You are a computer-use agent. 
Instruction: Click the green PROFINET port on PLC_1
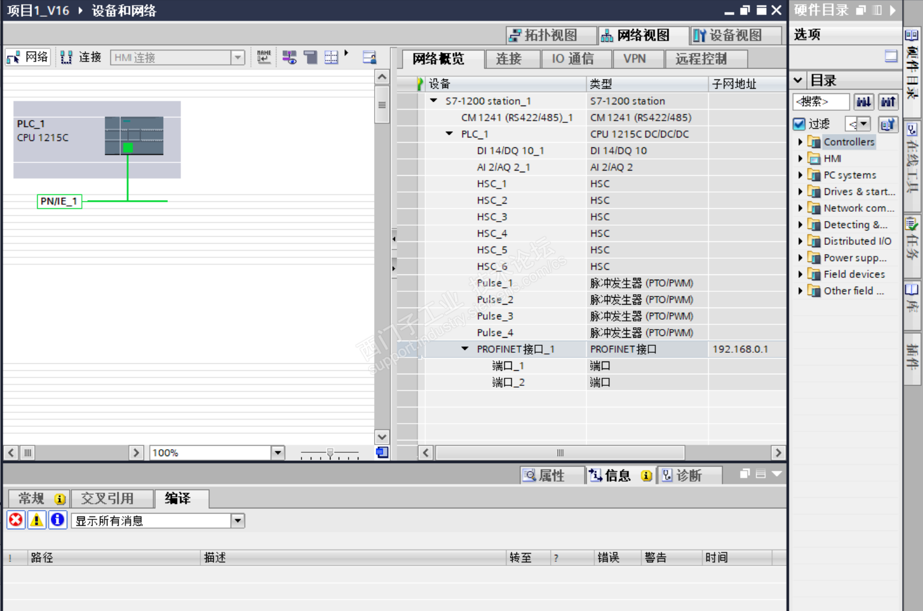pyautogui.click(x=128, y=147)
